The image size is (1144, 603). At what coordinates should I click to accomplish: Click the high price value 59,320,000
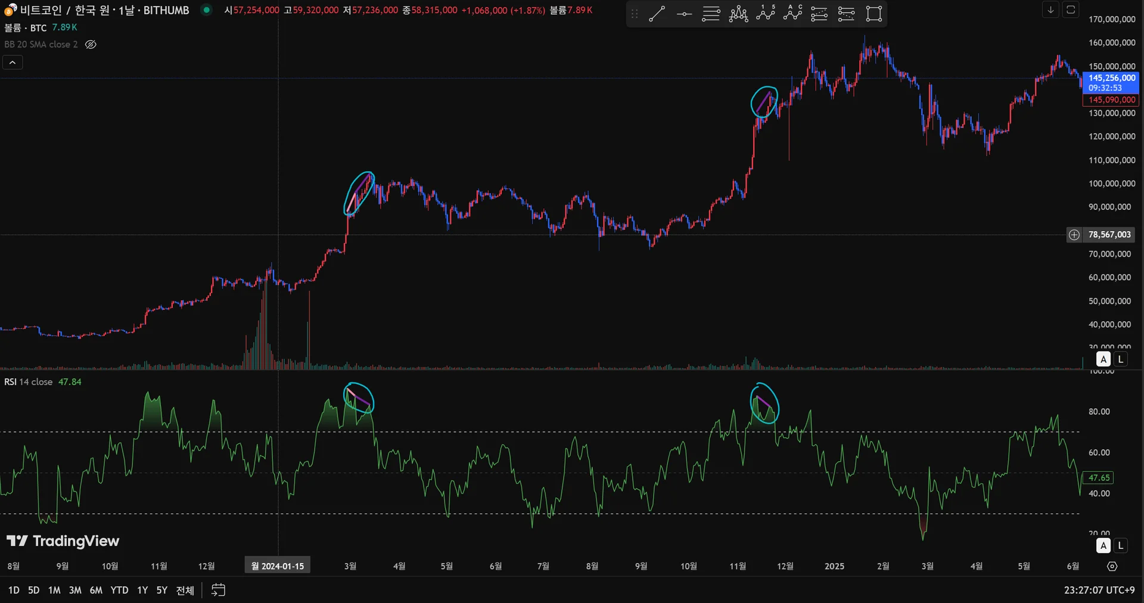click(316, 10)
